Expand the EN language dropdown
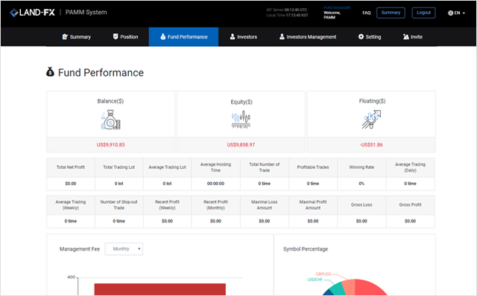The image size is (477, 296). pos(457,13)
